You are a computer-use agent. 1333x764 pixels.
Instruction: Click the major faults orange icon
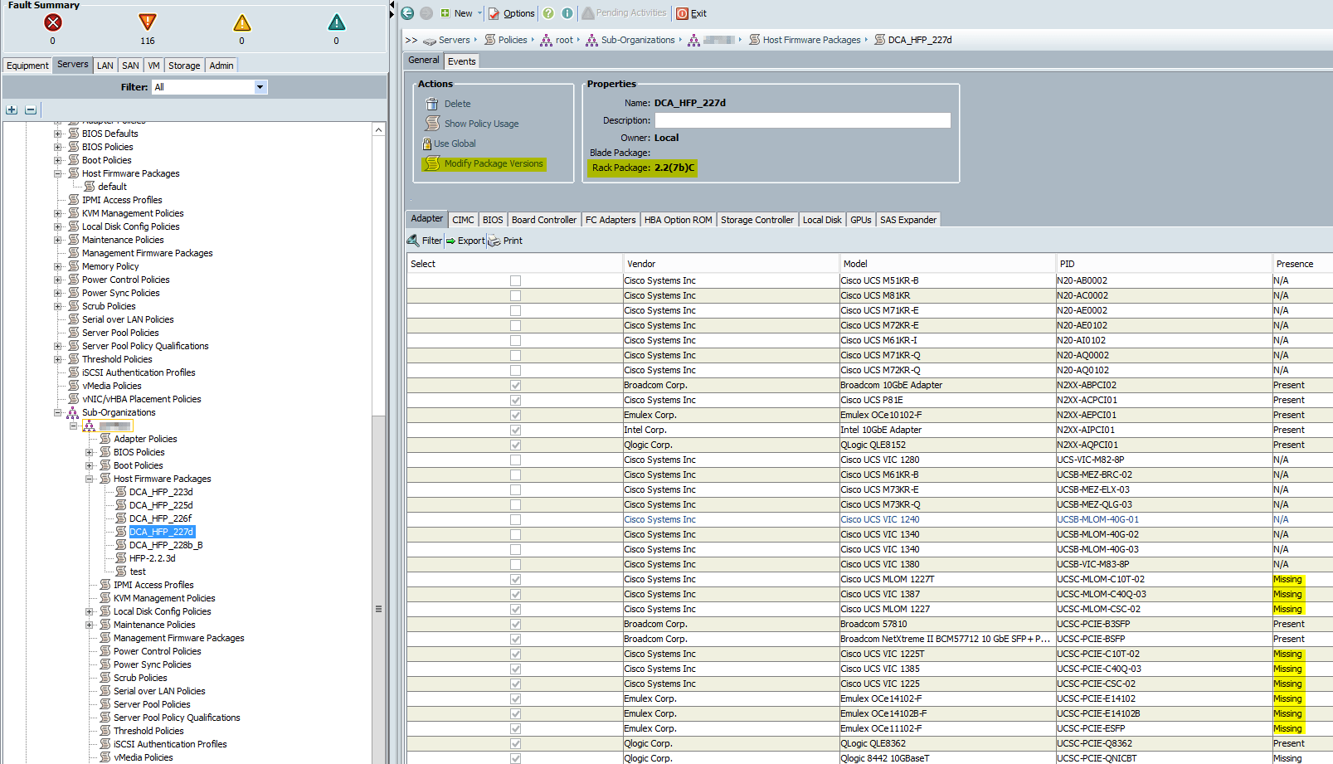pos(148,22)
